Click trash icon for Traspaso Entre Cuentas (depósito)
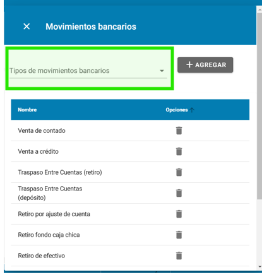The image size is (262, 274). point(179,193)
